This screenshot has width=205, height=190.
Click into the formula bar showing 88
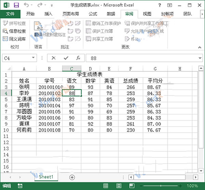click(x=142, y=58)
